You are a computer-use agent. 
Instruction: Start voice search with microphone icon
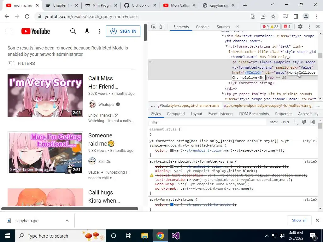(x=87, y=31)
